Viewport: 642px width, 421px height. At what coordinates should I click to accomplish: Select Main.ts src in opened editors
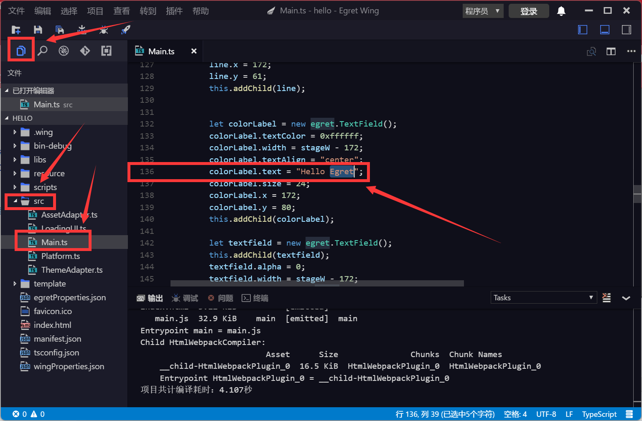(64, 104)
